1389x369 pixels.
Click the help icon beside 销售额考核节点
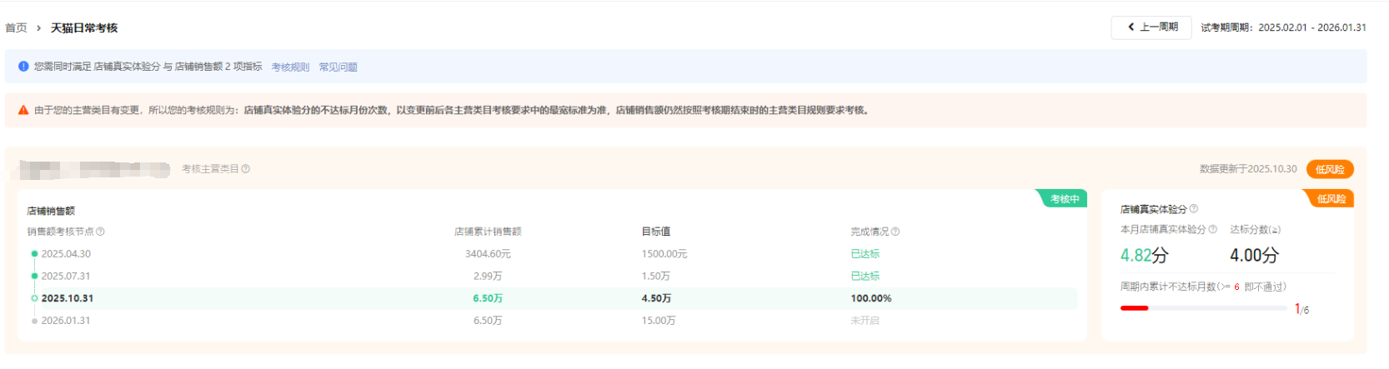coord(100,232)
